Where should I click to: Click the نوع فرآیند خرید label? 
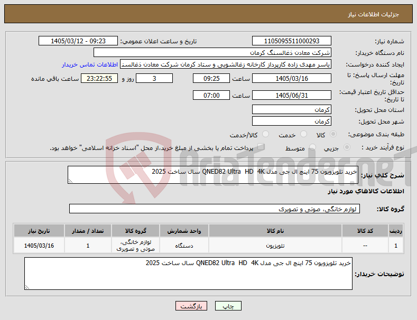(383, 147)
